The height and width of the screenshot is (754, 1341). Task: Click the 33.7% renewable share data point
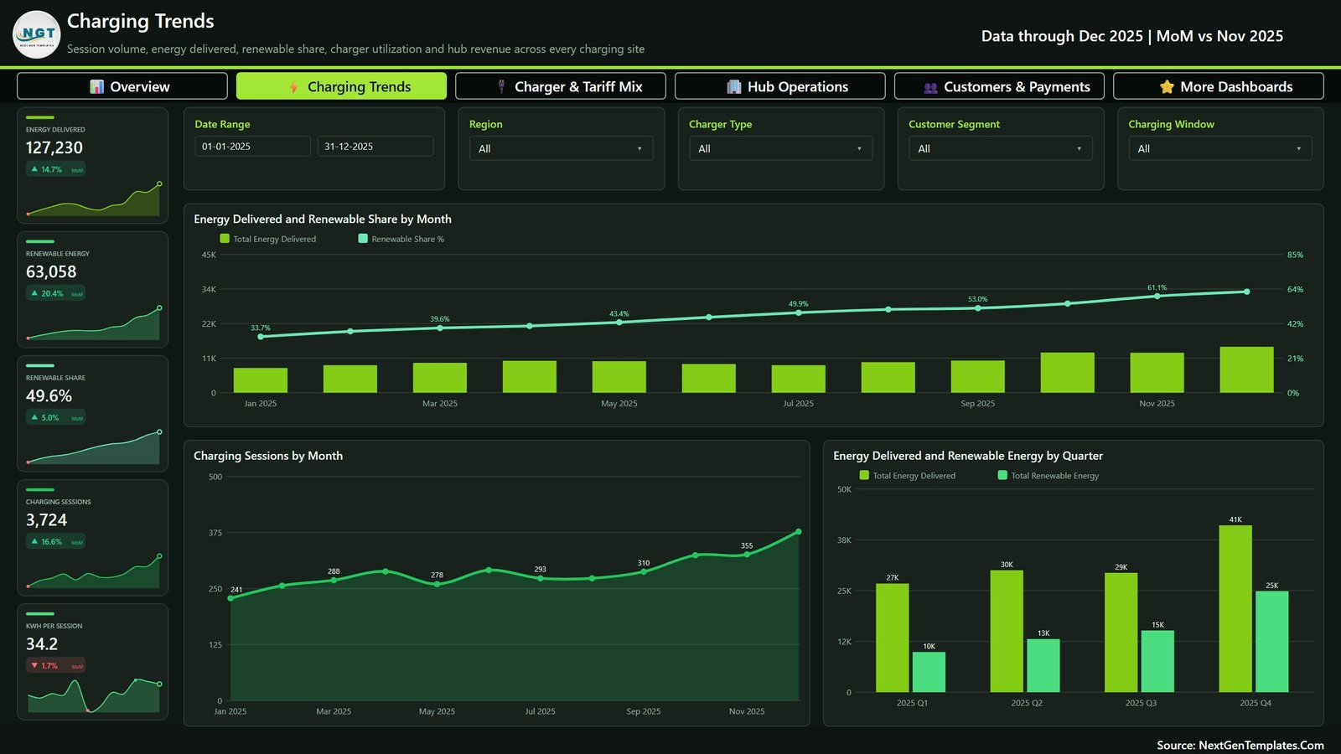click(261, 337)
